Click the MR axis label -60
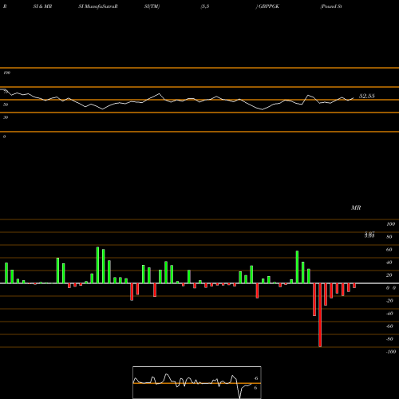Image resolution: width=399 pixels, height=399 pixels. [x=389, y=326]
